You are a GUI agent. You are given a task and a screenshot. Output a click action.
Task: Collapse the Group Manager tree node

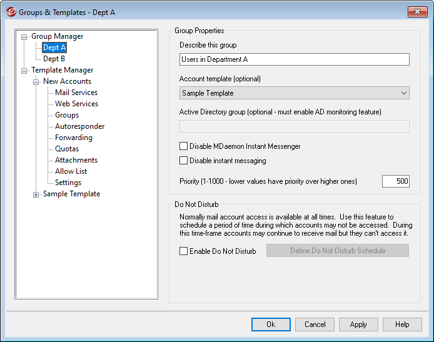(x=24, y=37)
